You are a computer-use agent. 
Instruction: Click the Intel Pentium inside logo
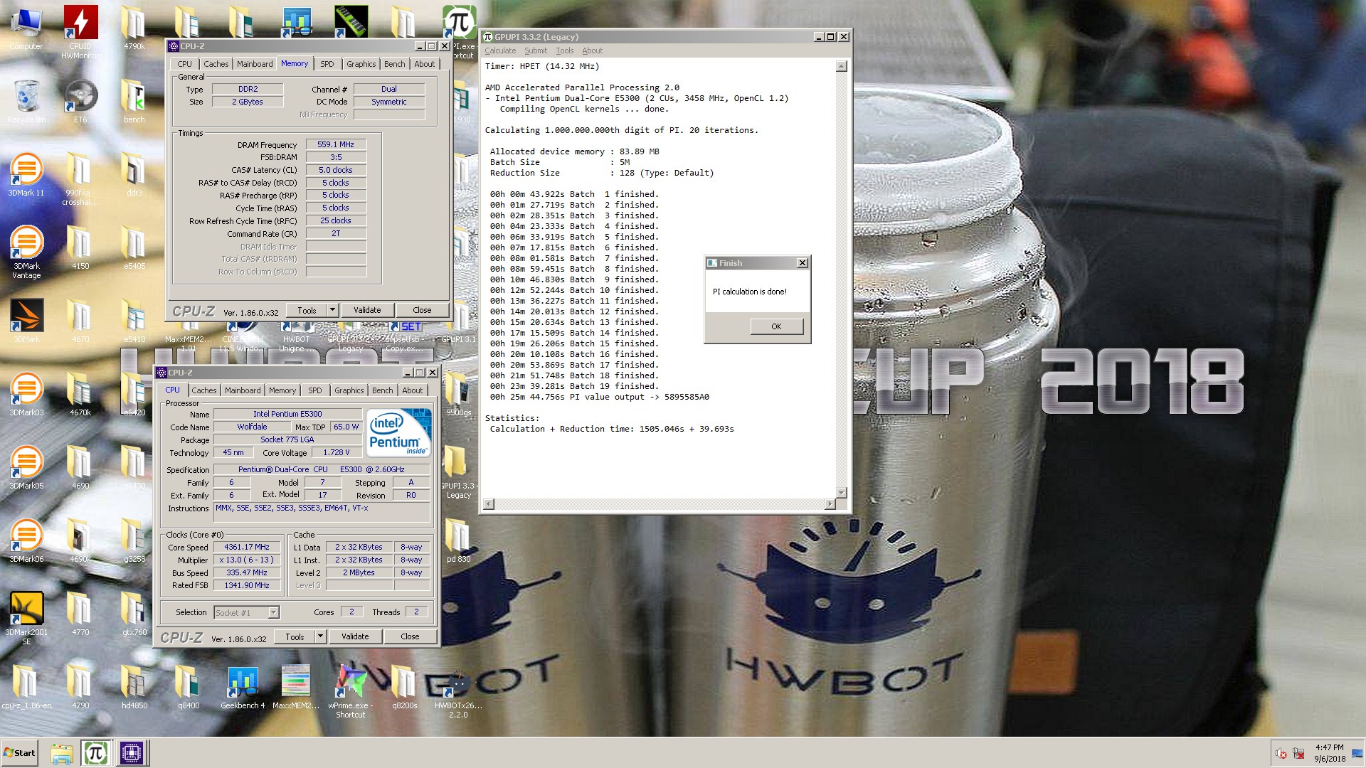pos(398,432)
